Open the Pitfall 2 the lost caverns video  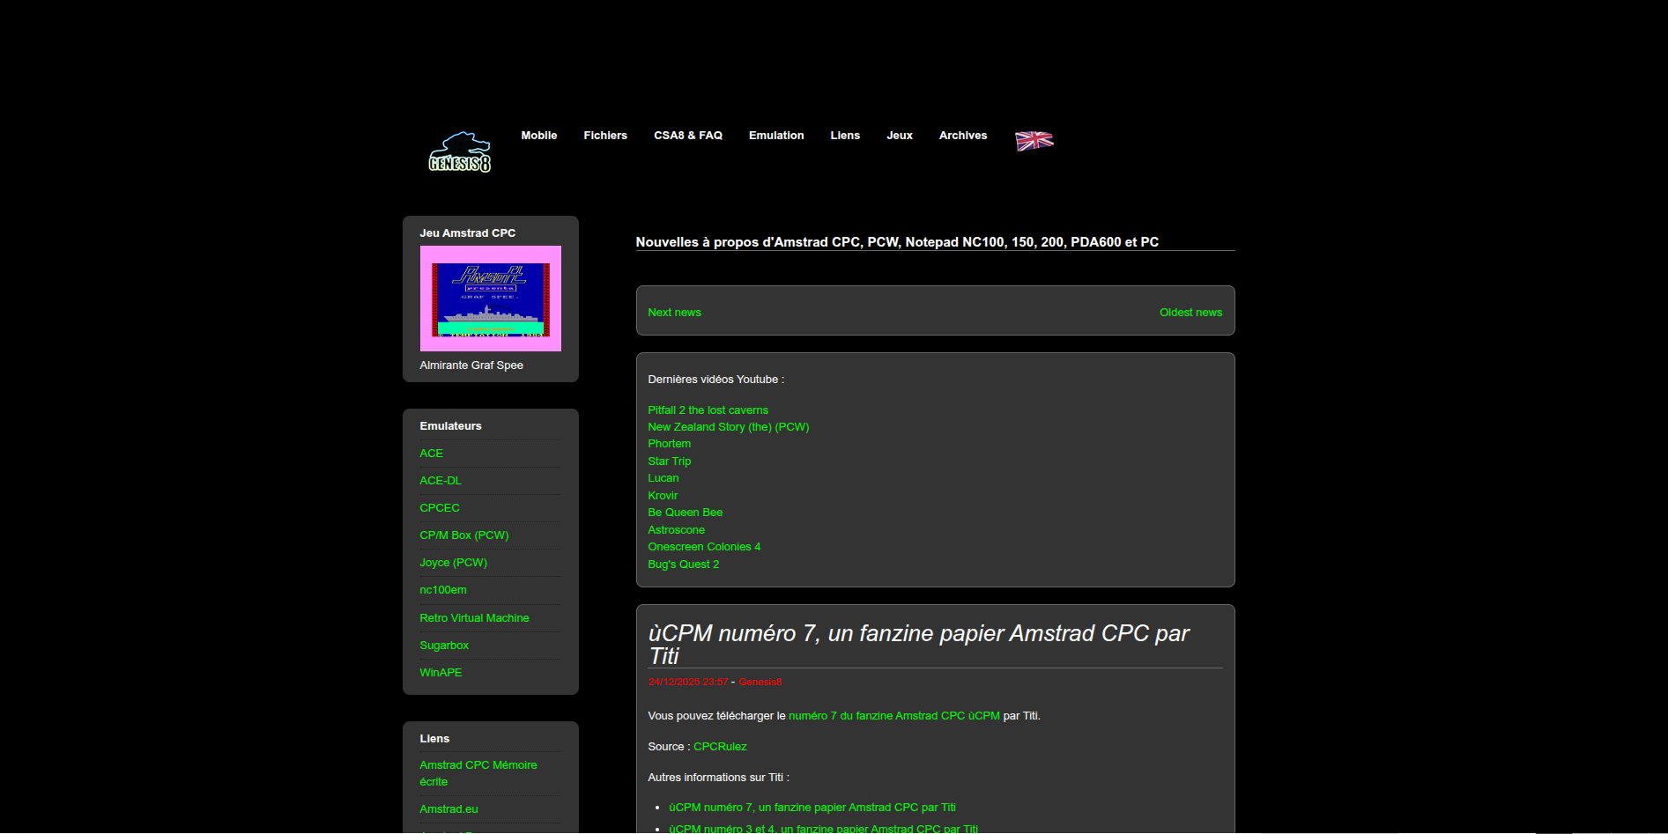click(708, 410)
